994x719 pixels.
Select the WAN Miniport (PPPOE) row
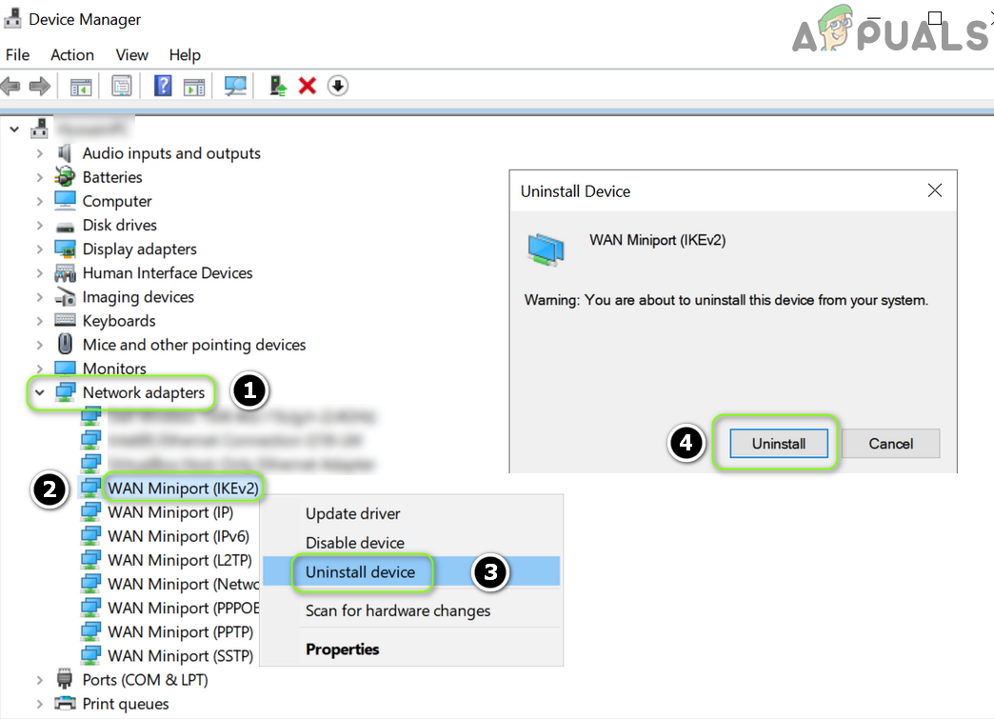point(183,608)
